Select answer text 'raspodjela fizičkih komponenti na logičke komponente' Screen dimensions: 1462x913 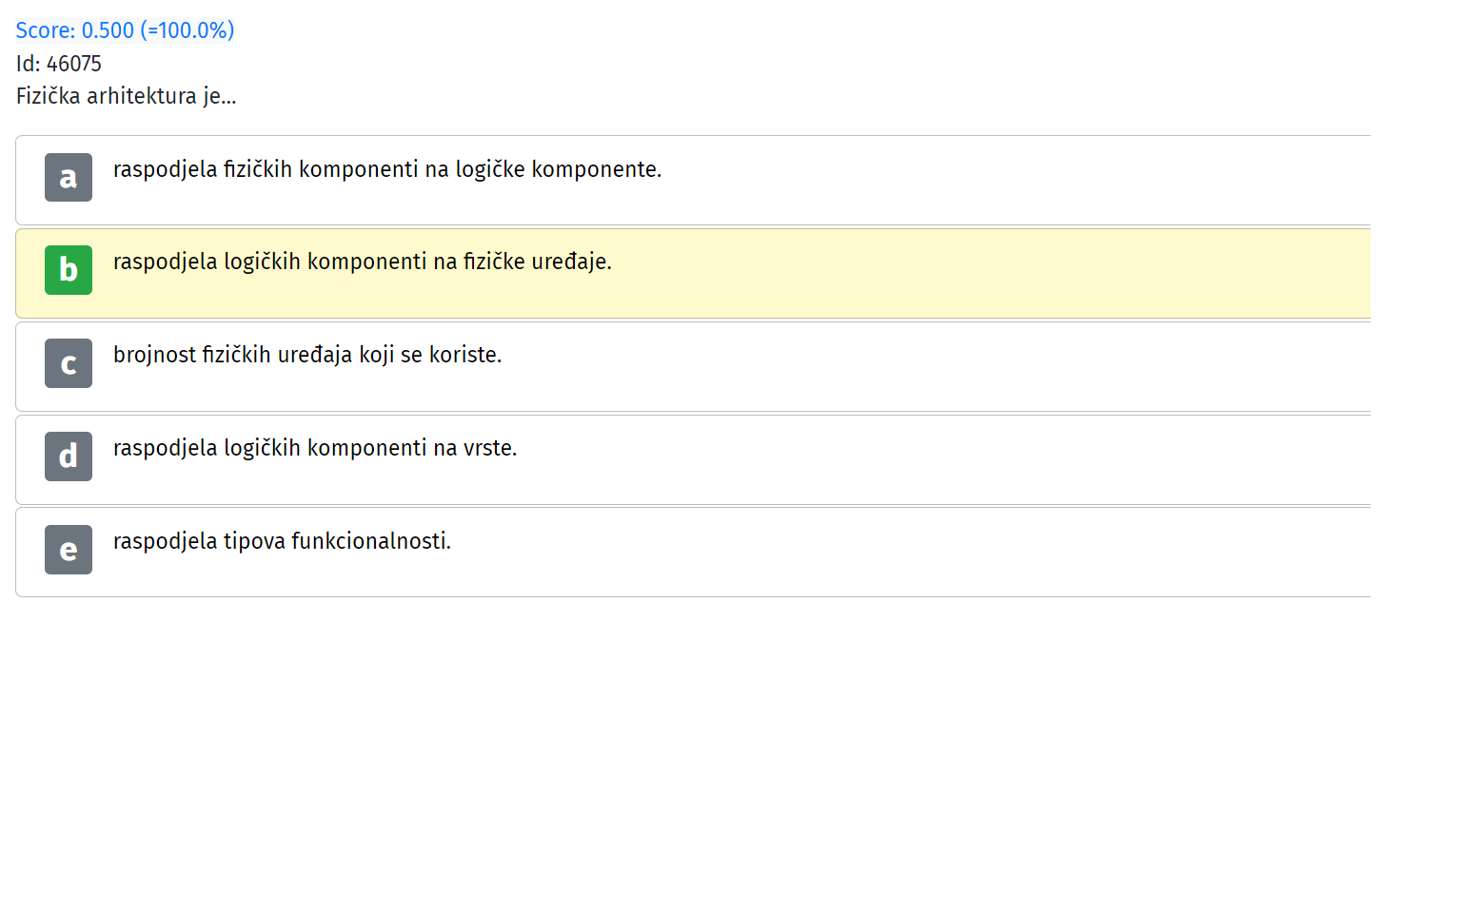[x=387, y=169]
